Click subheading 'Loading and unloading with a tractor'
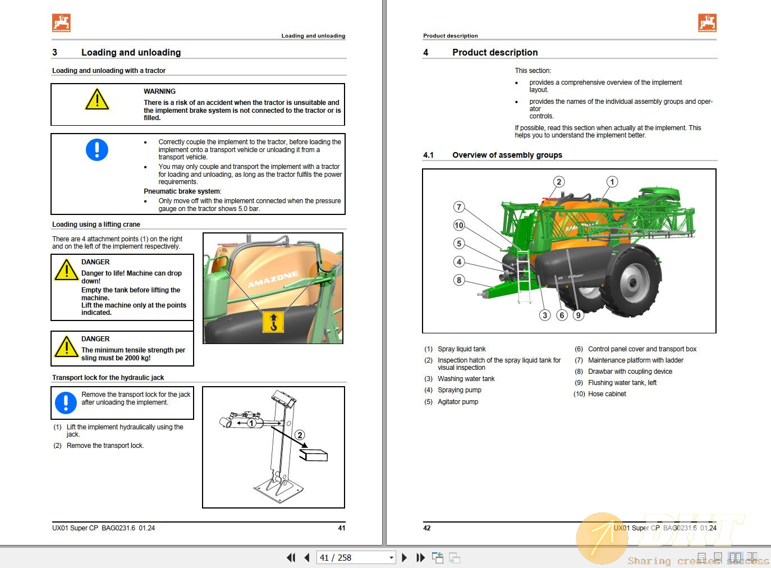This screenshot has width=771, height=568. pyautogui.click(x=109, y=71)
